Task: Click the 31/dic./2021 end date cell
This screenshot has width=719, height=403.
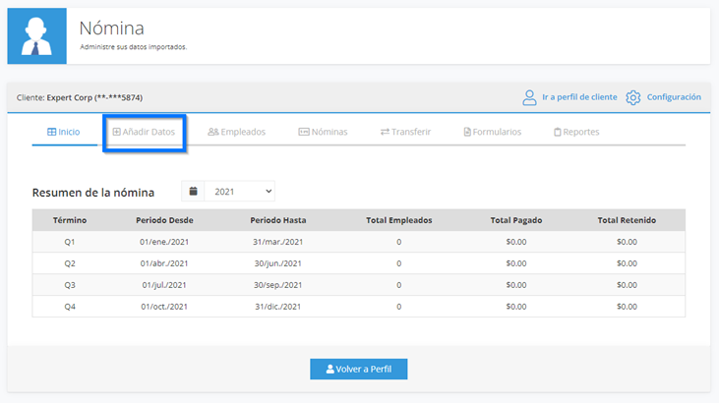Action: pyautogui.click(x=278, y=307)
